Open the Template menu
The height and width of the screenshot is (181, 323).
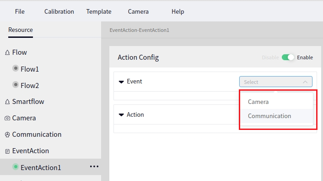(99, 11)
